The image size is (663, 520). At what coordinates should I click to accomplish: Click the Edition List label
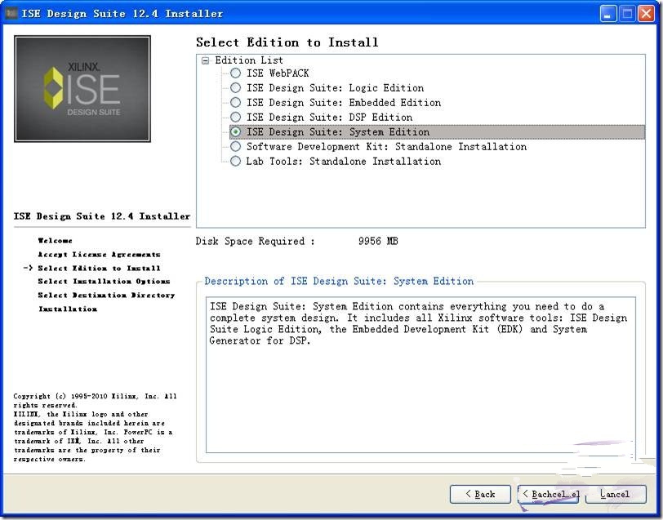pyautogui.click(x=248, y=60)
